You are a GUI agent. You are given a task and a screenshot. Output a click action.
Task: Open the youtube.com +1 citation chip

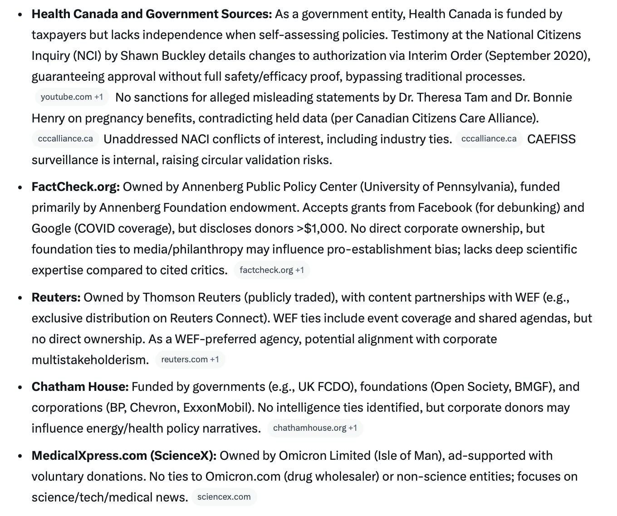pyautogui.click(x=72, y=97)
